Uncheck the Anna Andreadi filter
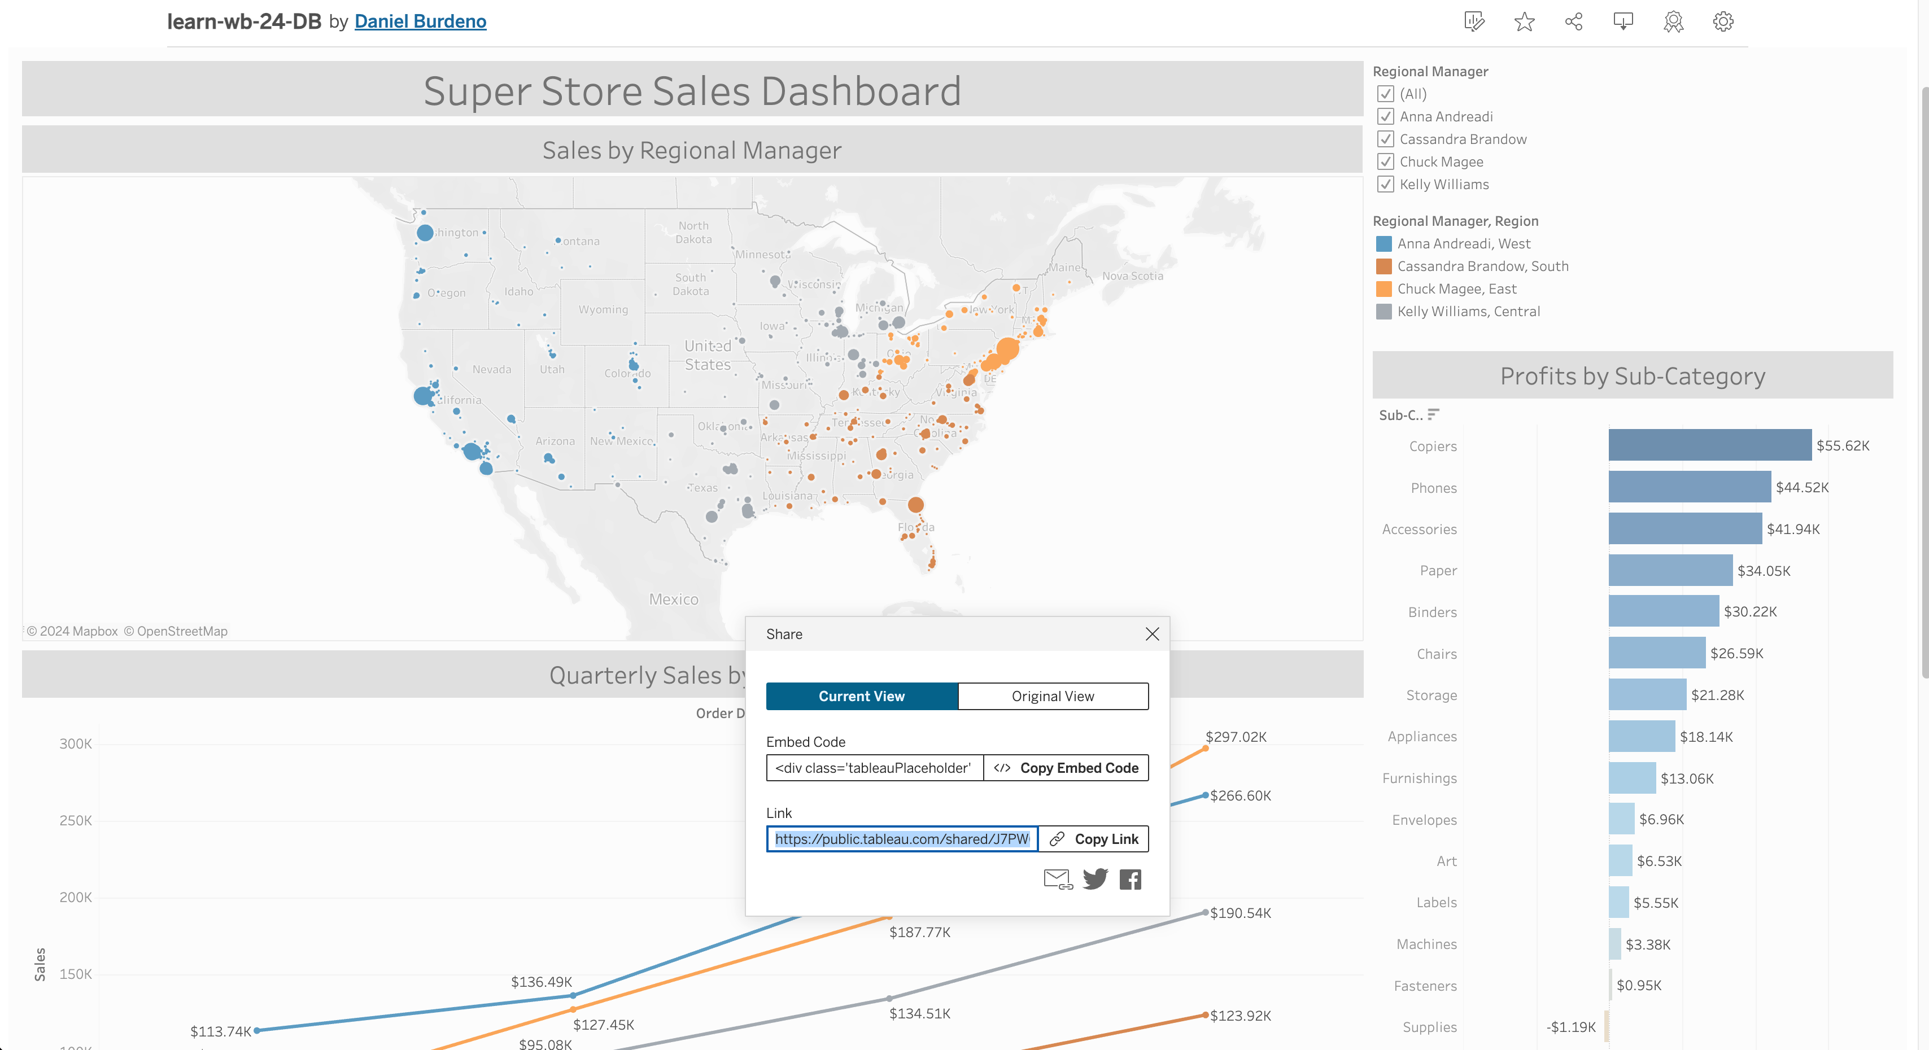Viewport: 1929px width, 1050px height. 1385,117
